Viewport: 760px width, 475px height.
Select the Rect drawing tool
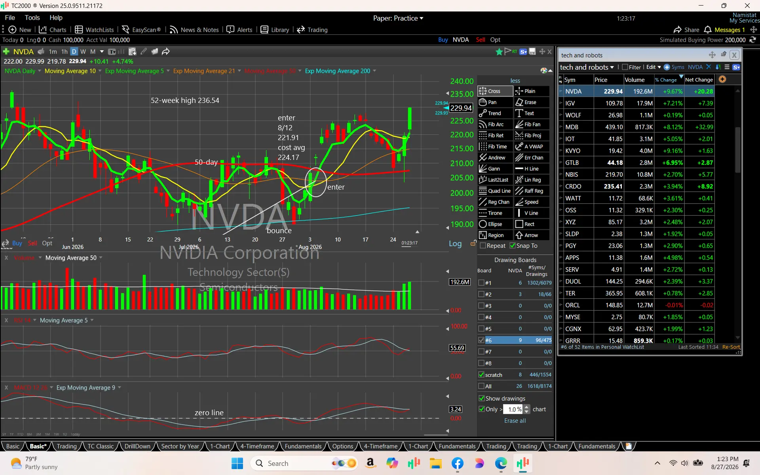(x=532, y=224)
